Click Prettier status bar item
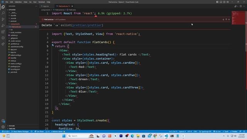The image size is (247, 139). coord(234,131)
